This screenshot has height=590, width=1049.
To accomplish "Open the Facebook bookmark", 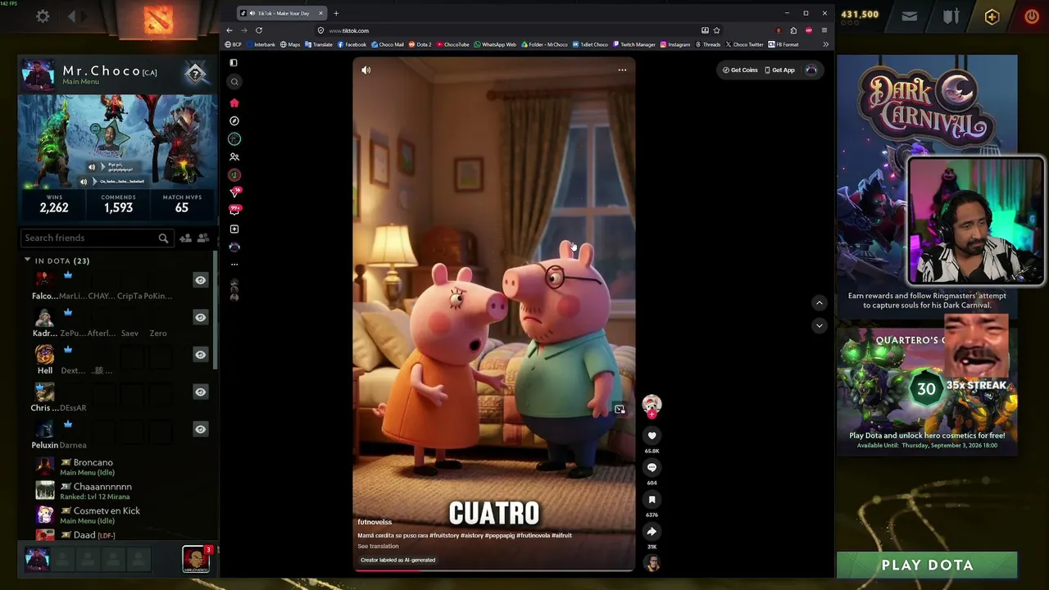I will 352,44.
